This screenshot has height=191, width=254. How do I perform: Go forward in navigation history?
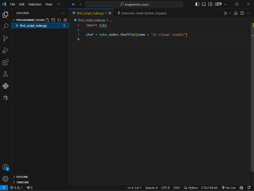pos(80,4)
